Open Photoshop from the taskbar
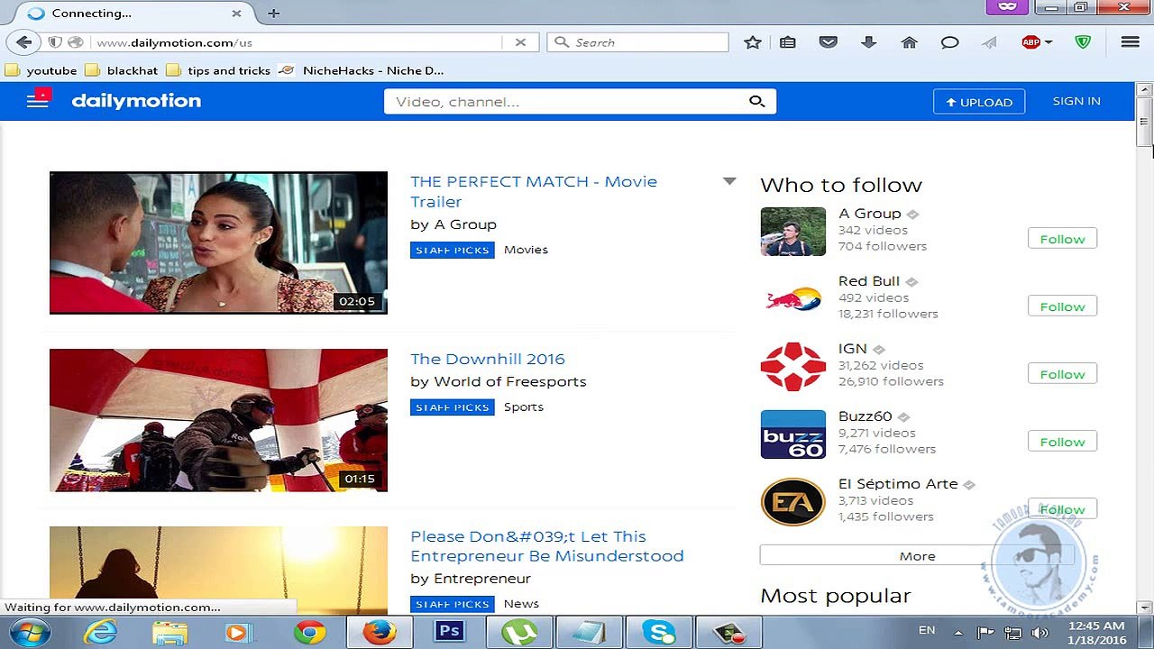Screen dimensions: 1154x649 [x=449, y=632]
